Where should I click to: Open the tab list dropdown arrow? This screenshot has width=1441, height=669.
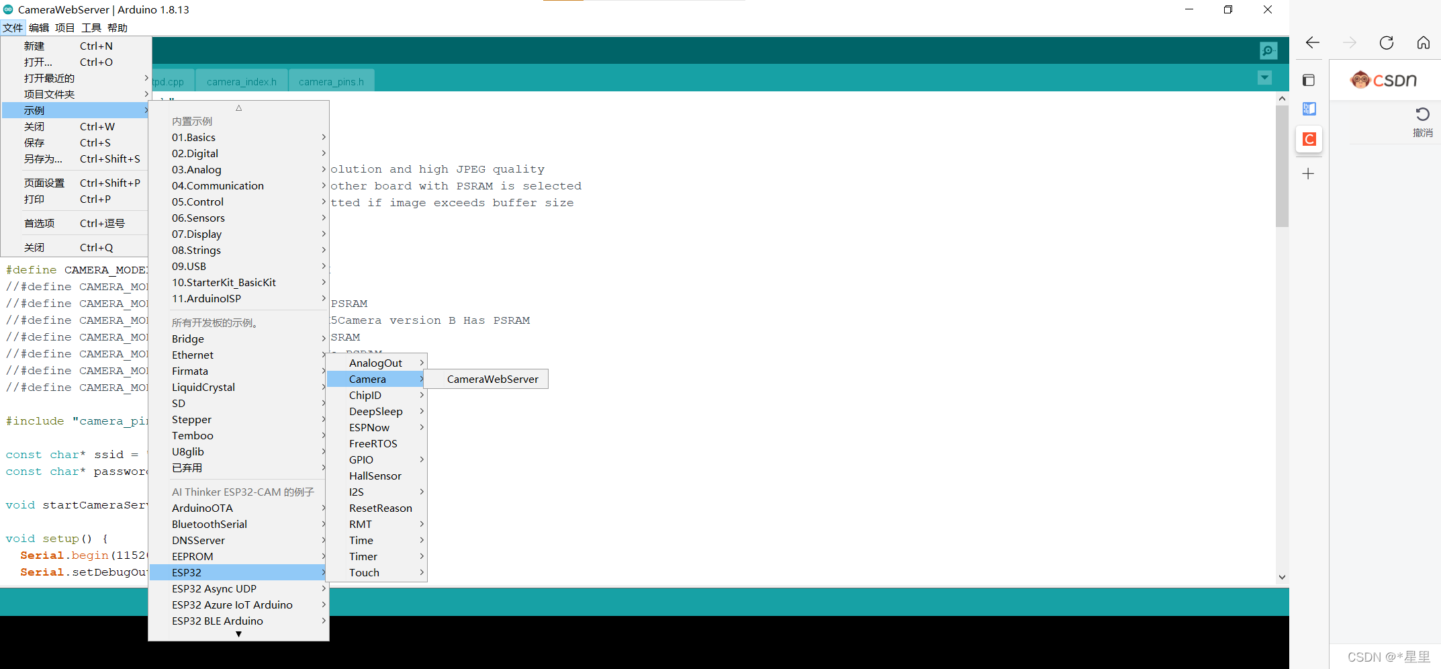tap(1264, 78)
